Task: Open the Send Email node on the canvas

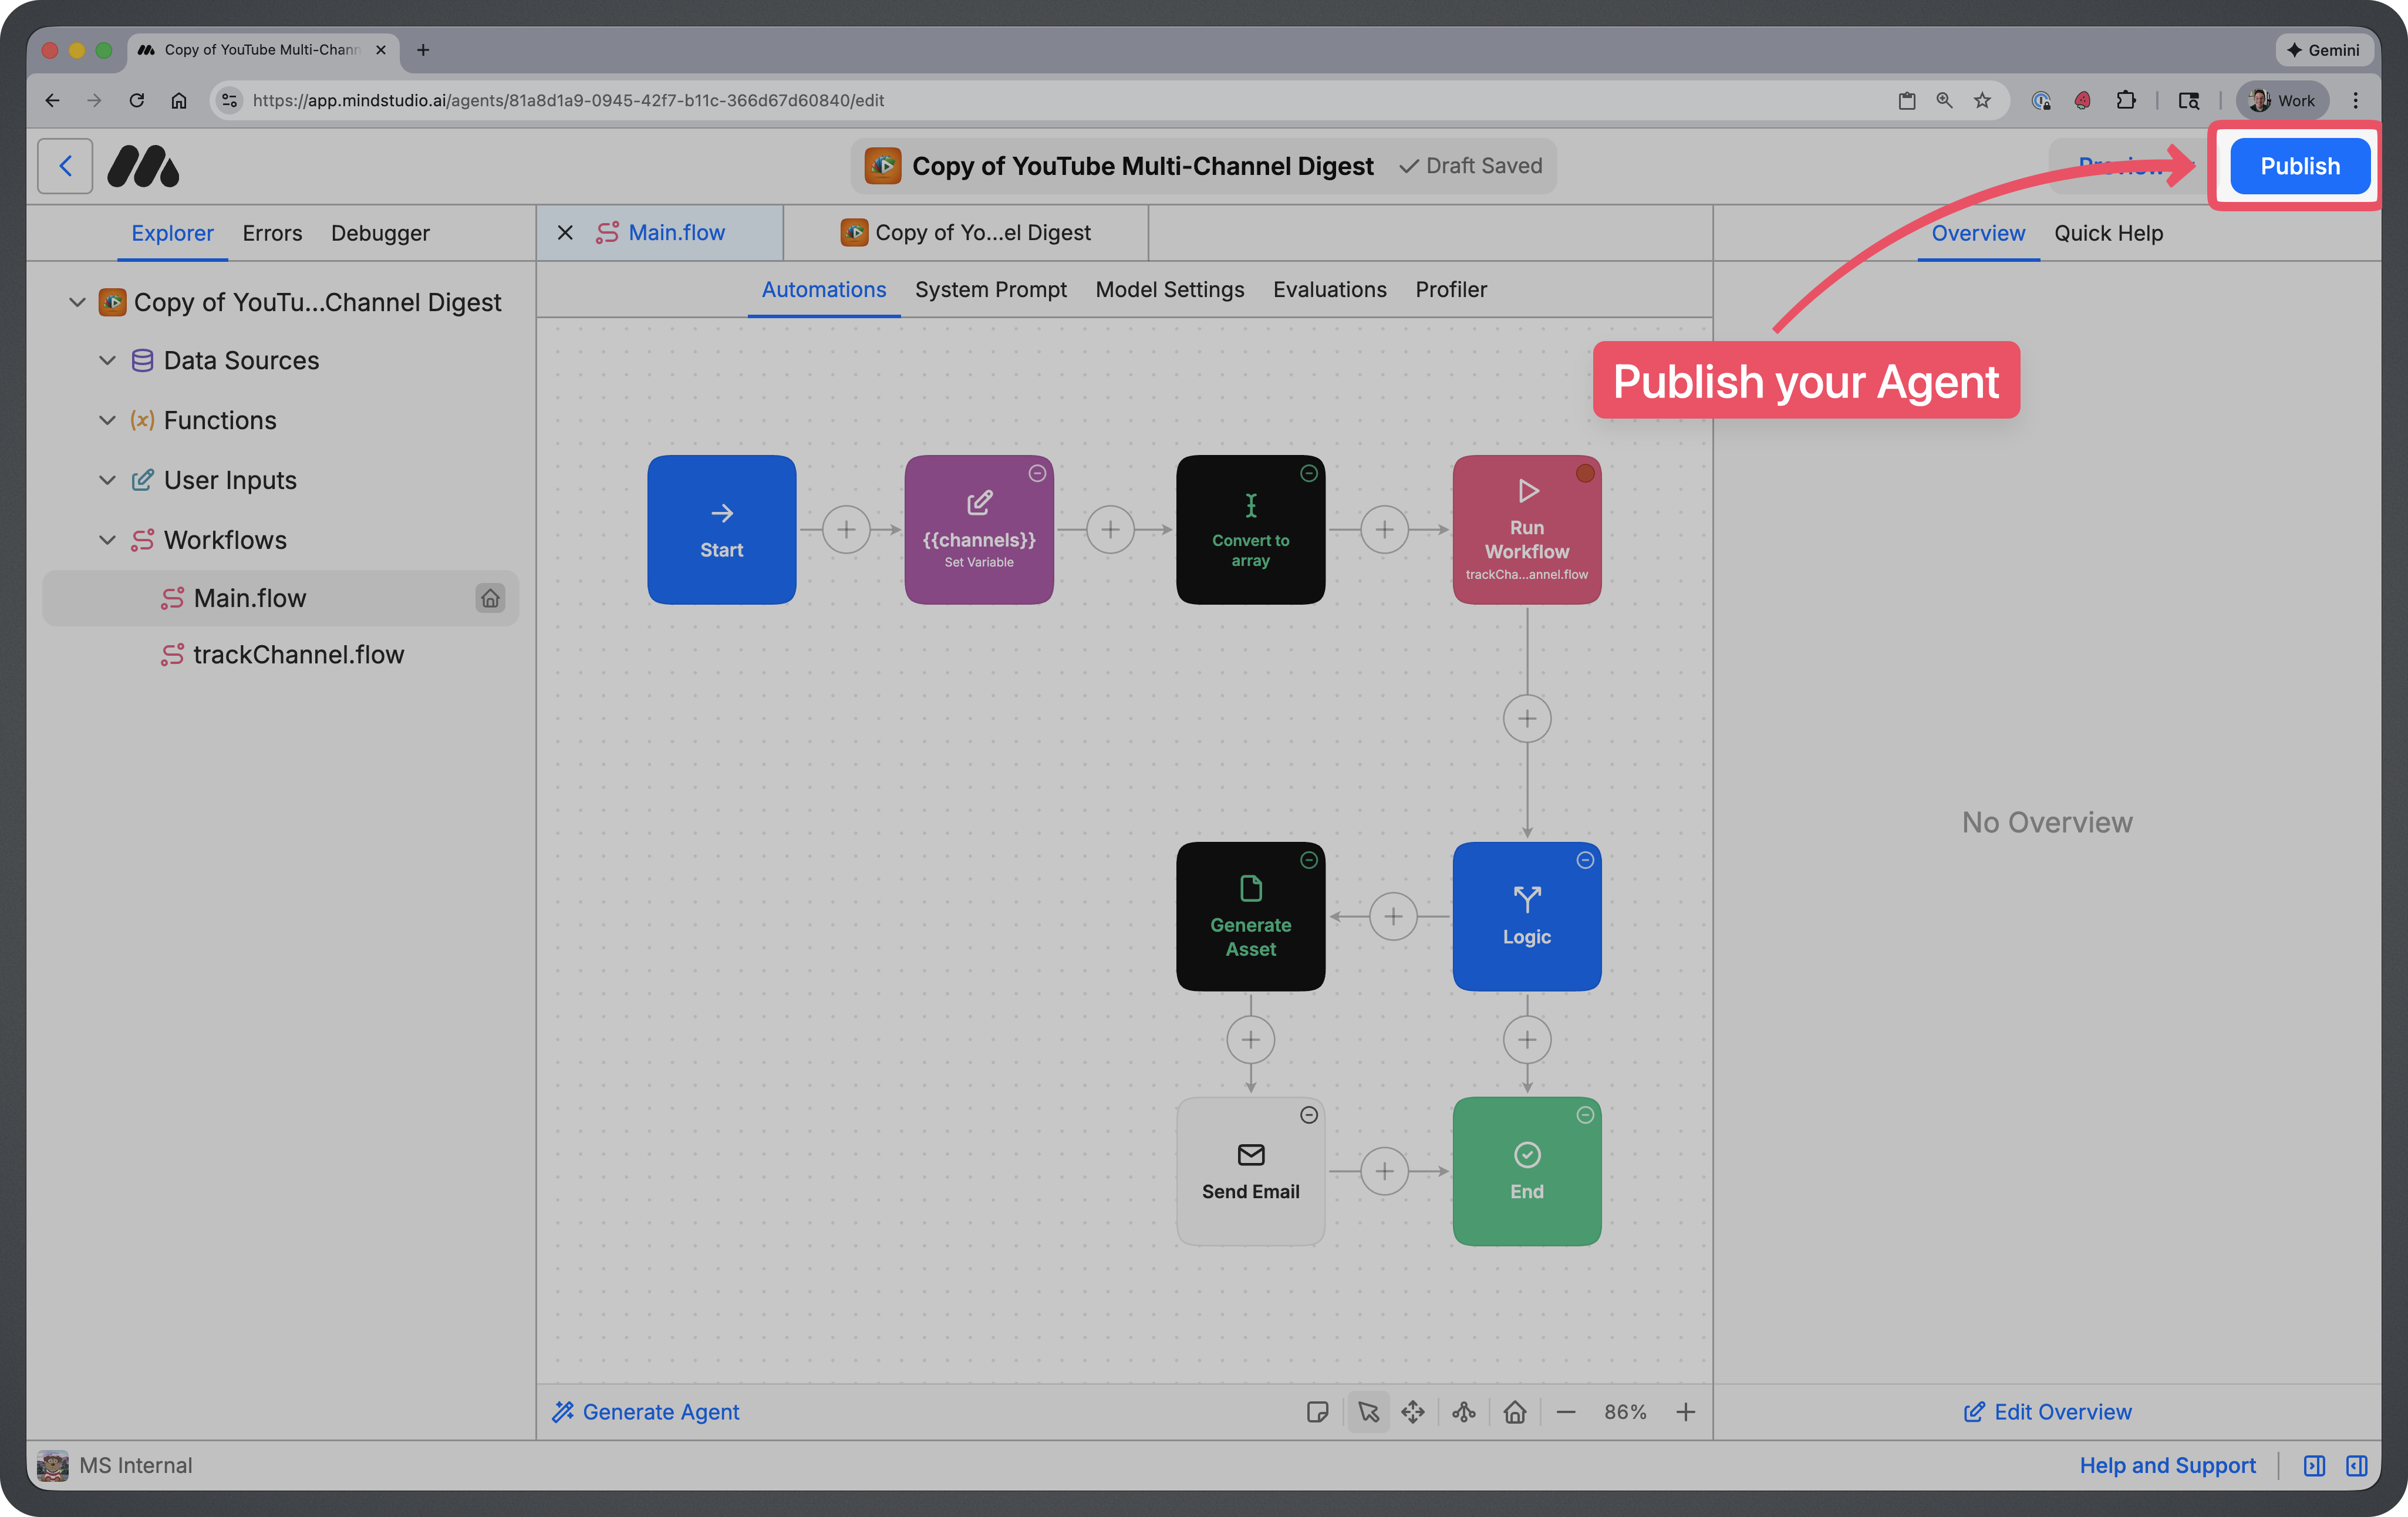Action: [1250, 1171]
